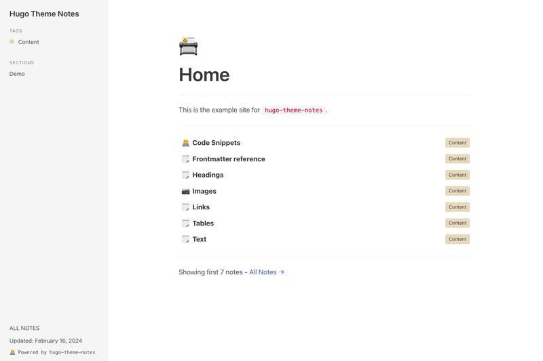
Task: Open the Hugo Theme Notes site title
Action: click(44, 14)
